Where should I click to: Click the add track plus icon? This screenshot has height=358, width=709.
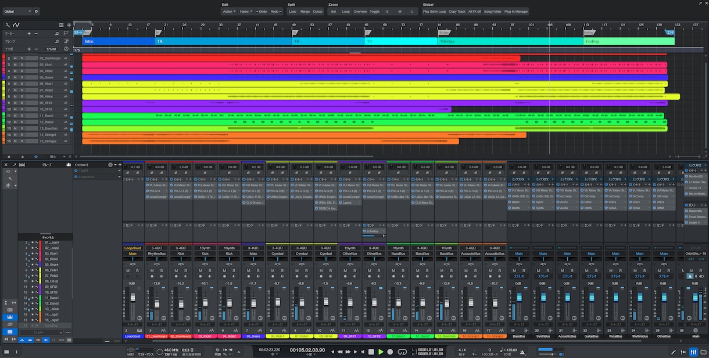click(x=69, y=25)
